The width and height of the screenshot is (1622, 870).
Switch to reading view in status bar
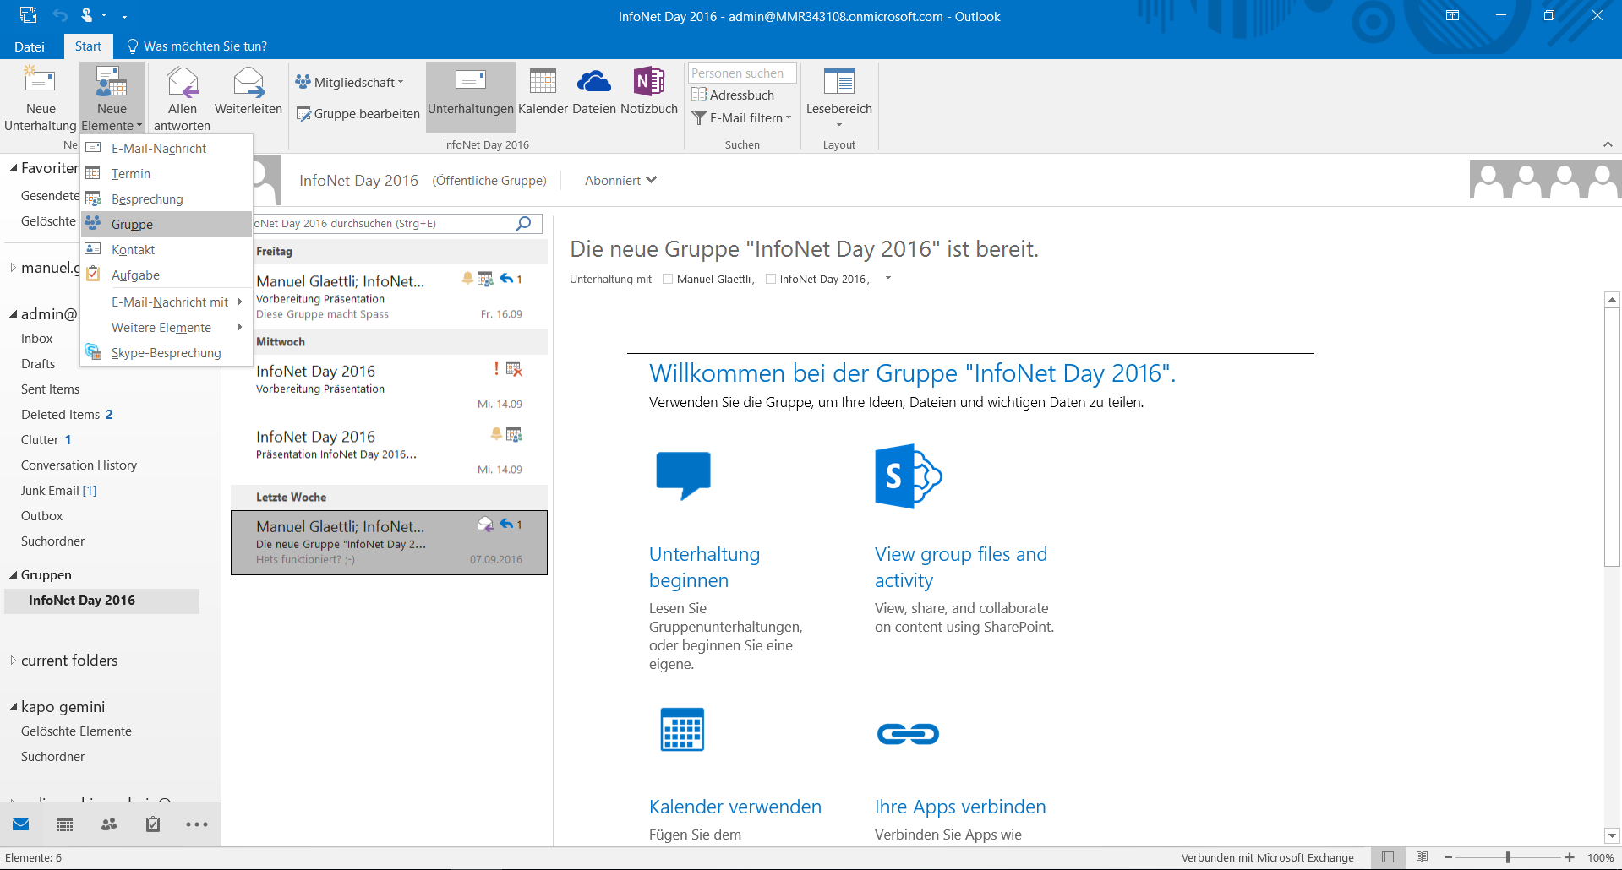[x=1423, y=857]
